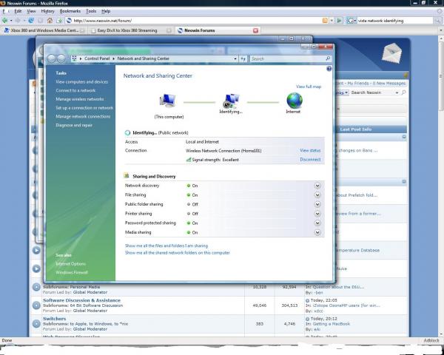This screenshot has width=444, height=355.
Task: Click the forum icon beside Software Discussion row
Action: pyautogui.click(x=36, y=305)
